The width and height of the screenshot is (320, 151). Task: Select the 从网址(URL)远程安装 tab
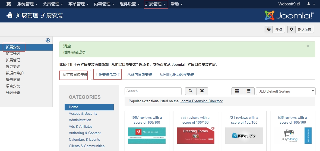[x=177, y=74]
